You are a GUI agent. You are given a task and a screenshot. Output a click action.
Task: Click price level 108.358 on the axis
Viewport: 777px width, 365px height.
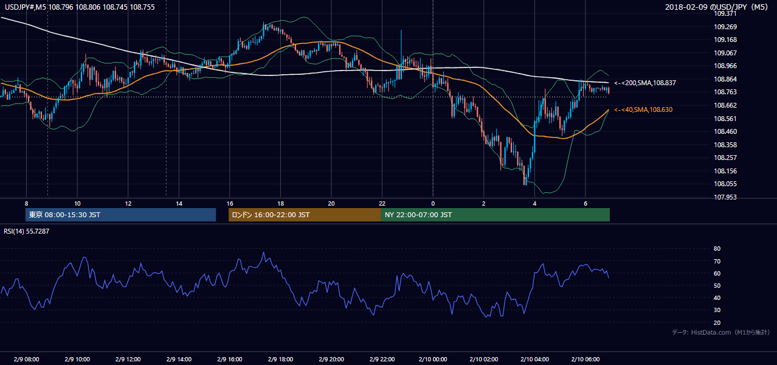[x=725, y=145]
